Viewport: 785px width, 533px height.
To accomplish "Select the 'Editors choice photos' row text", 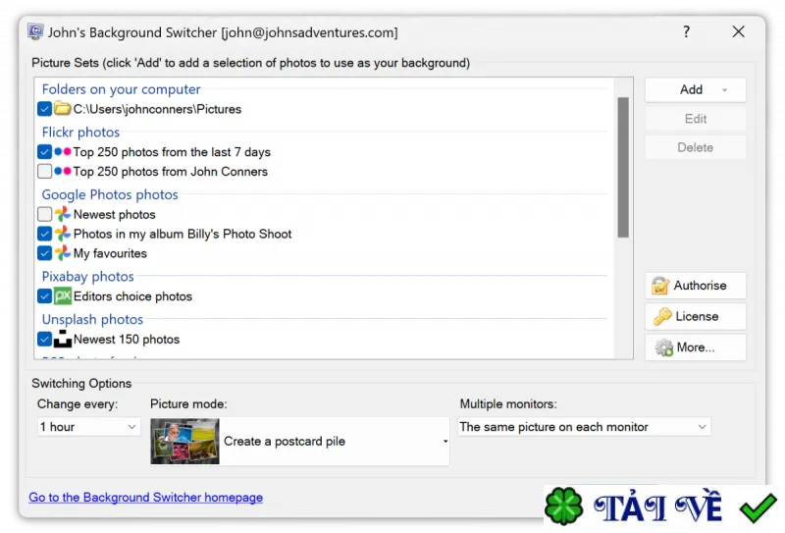I will 132,296.
